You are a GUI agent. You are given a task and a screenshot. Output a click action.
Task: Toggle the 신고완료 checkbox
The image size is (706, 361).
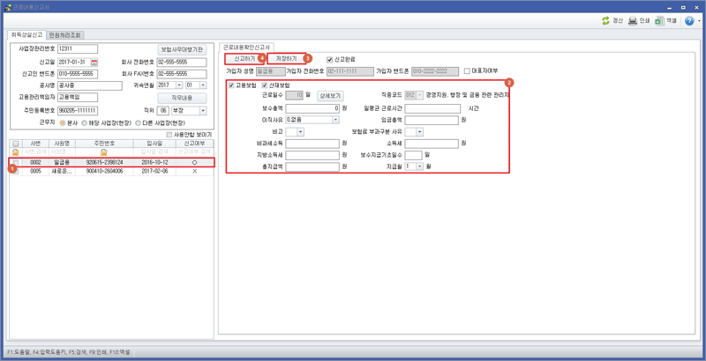coord(330,59)
